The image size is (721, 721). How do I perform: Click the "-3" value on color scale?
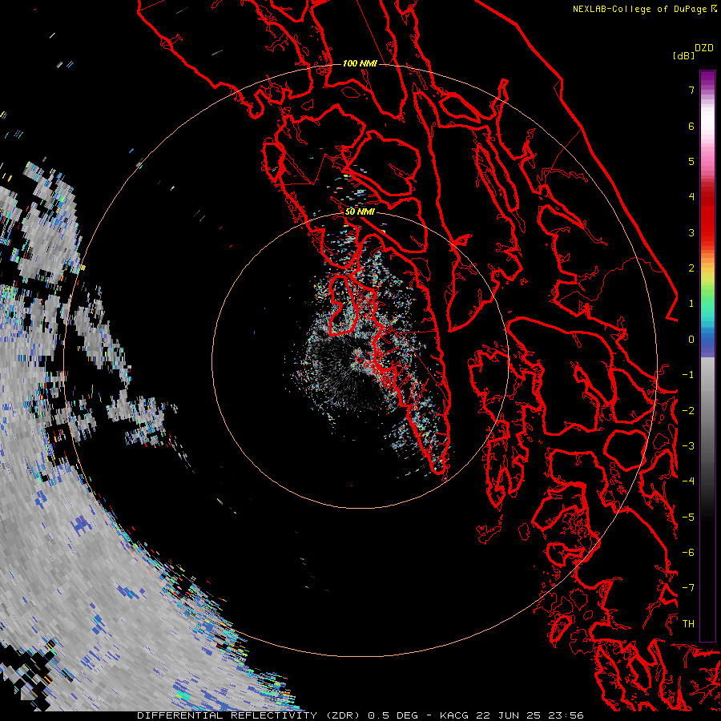point(688,446)
